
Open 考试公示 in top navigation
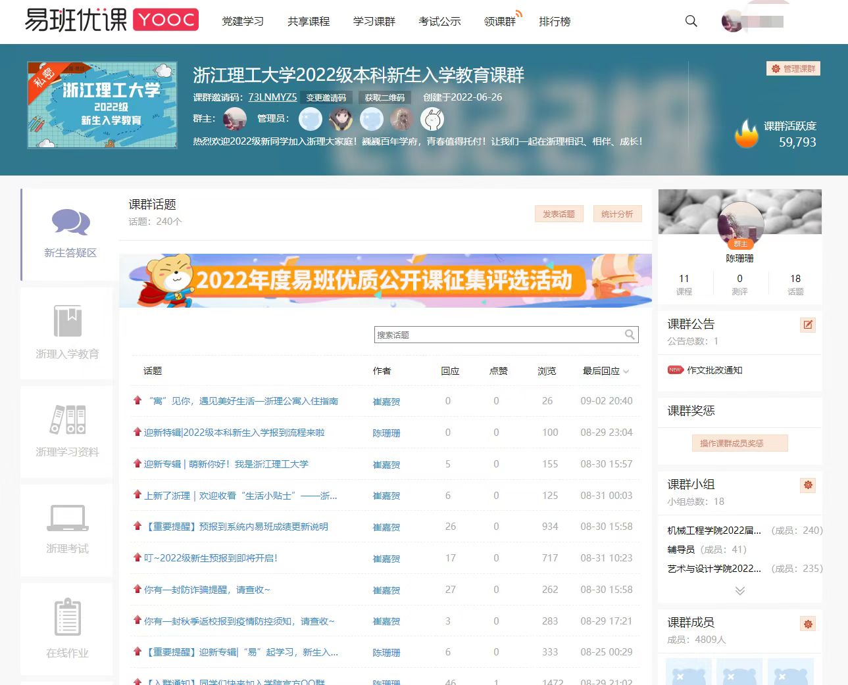(439, 22)
